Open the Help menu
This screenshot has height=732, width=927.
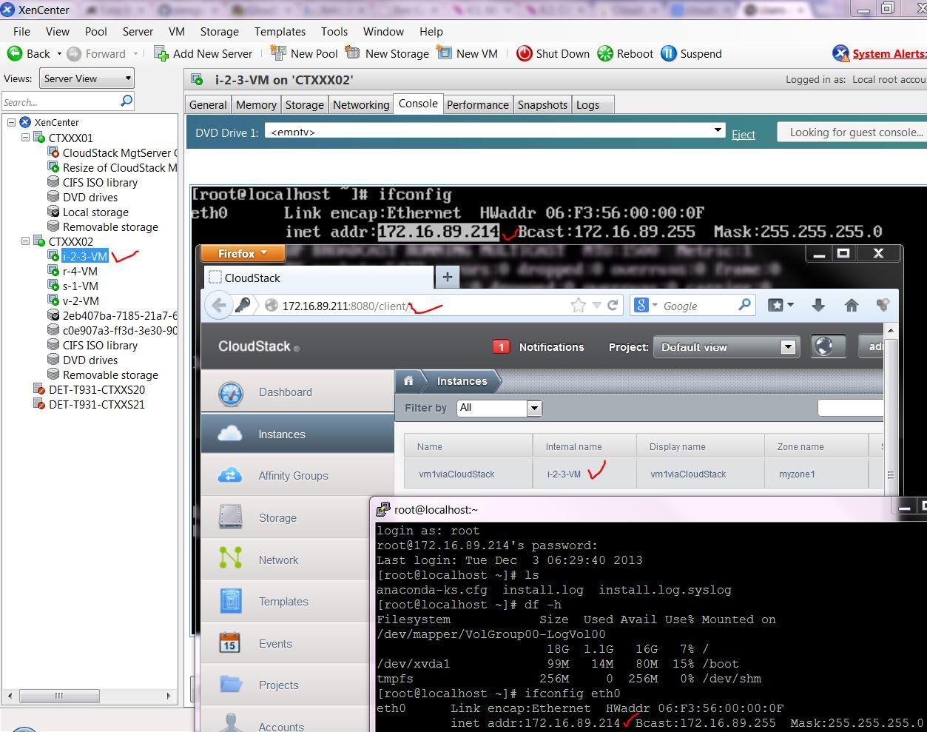click(431, 31)
